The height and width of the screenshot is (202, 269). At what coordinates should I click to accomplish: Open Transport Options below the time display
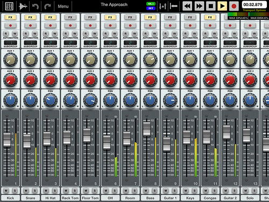(x=254, y=10)
